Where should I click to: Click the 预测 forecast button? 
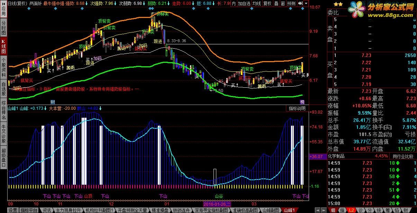[291, 3]
